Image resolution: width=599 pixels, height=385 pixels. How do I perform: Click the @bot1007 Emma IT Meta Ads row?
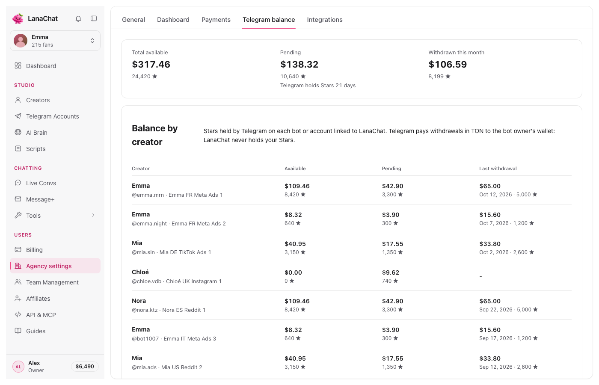[x=352, y=334]
